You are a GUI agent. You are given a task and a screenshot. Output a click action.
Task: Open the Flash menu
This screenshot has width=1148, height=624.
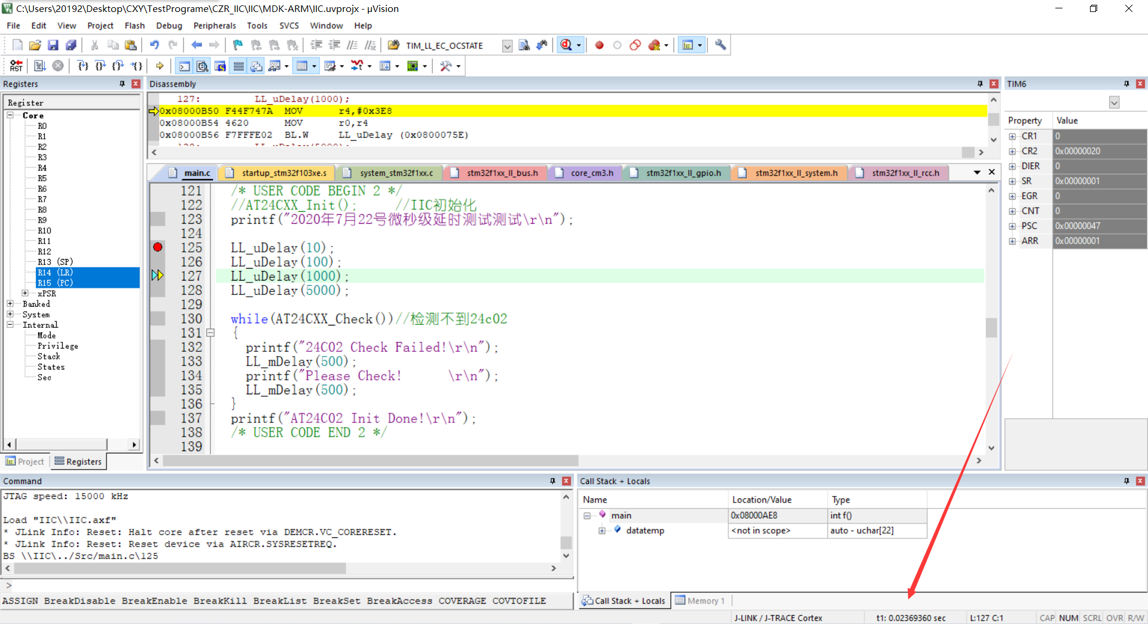(x=135, y=26)
